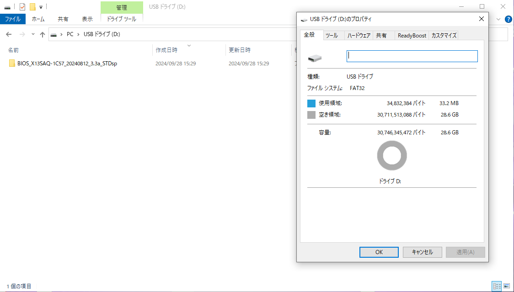Click the USB drive icon in Properties dialog
Viewport: 514px width, 292px height.
(315, 58)
